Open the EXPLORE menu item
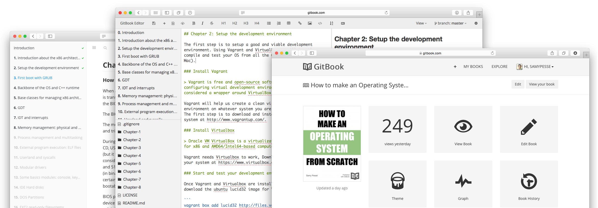This screenshot has width=598, height=208. 500,67
